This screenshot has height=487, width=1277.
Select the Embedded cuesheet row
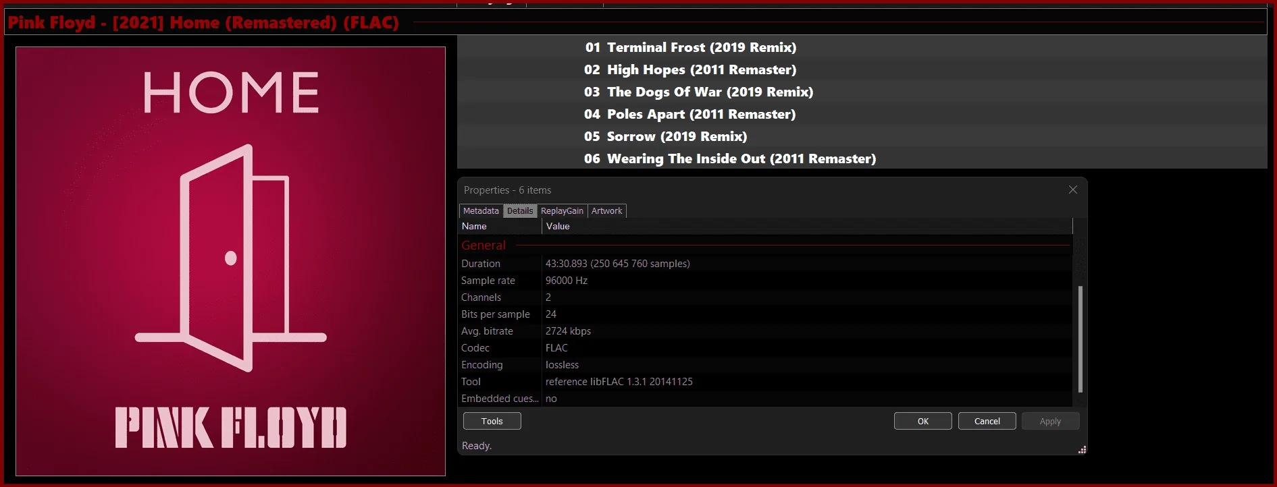click(766, 399)
